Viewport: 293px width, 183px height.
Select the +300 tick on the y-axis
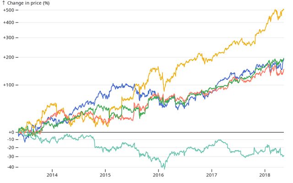[x=9, y=38]
